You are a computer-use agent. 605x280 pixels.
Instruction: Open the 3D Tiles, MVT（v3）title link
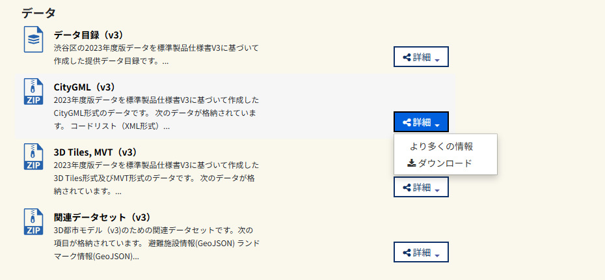point(96,152)
